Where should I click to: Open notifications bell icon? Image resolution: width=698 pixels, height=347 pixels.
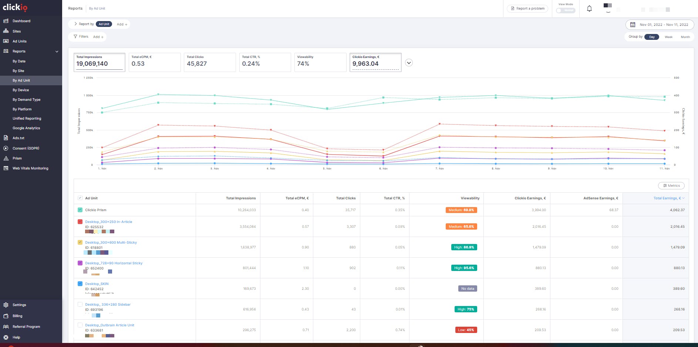pyautogui.click(x=589, y=8)
